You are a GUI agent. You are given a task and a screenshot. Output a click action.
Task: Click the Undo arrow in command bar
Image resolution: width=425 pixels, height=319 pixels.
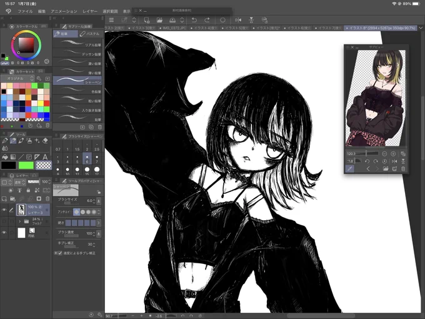(x=194, y=20)
